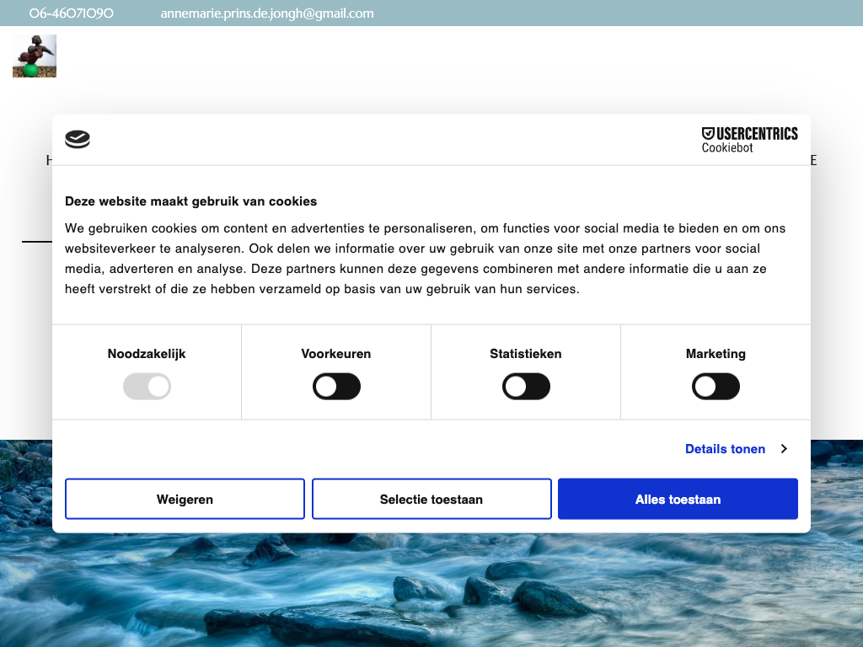The height and width of the screenshot is (647, 863).
Task: Click the phone number 06-46071090
Action: pyautogui.click(x=72, y=13)
